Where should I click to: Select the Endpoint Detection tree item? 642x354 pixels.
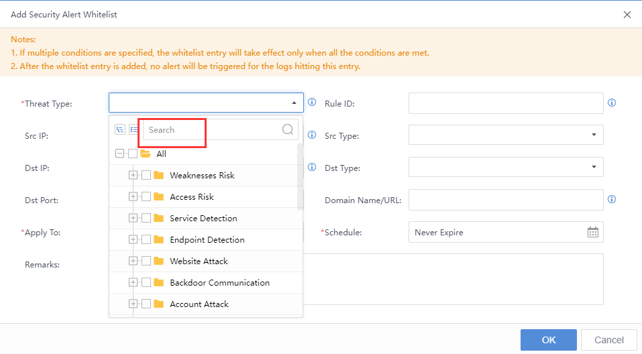pos(207,240)
